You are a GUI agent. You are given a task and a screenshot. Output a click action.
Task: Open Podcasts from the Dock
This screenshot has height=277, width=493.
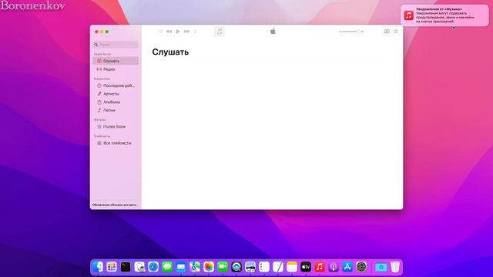(334, 267)
